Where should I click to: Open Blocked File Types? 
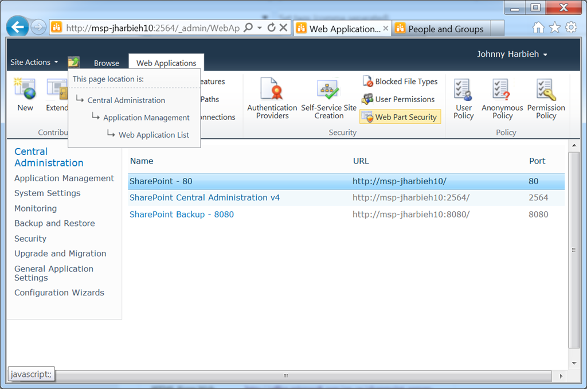click(x=400, y=81)
